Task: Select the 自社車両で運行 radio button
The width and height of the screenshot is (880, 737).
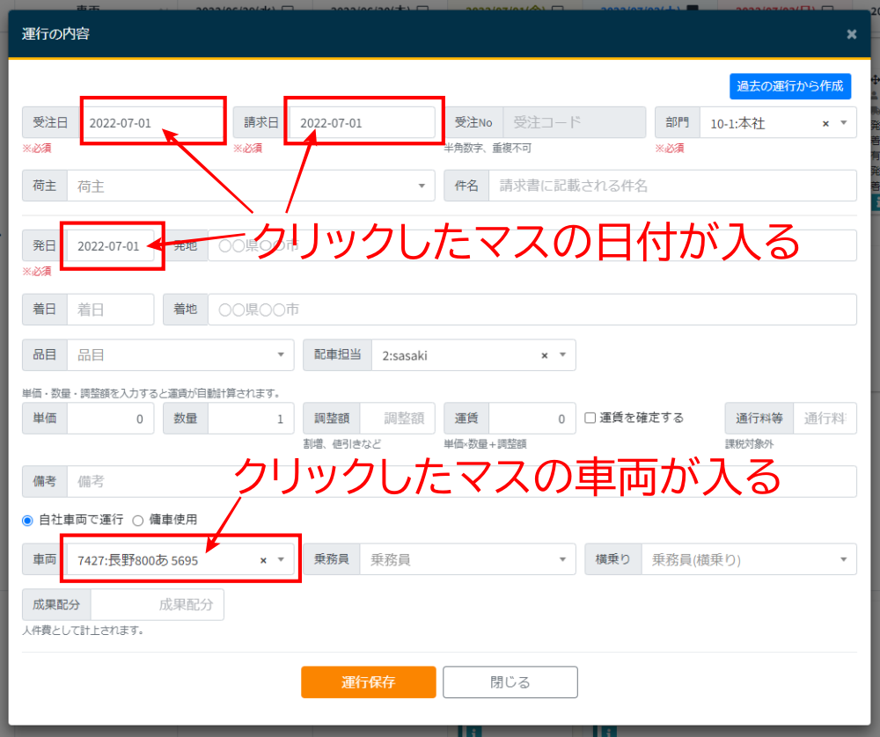Action: [27, 520]
